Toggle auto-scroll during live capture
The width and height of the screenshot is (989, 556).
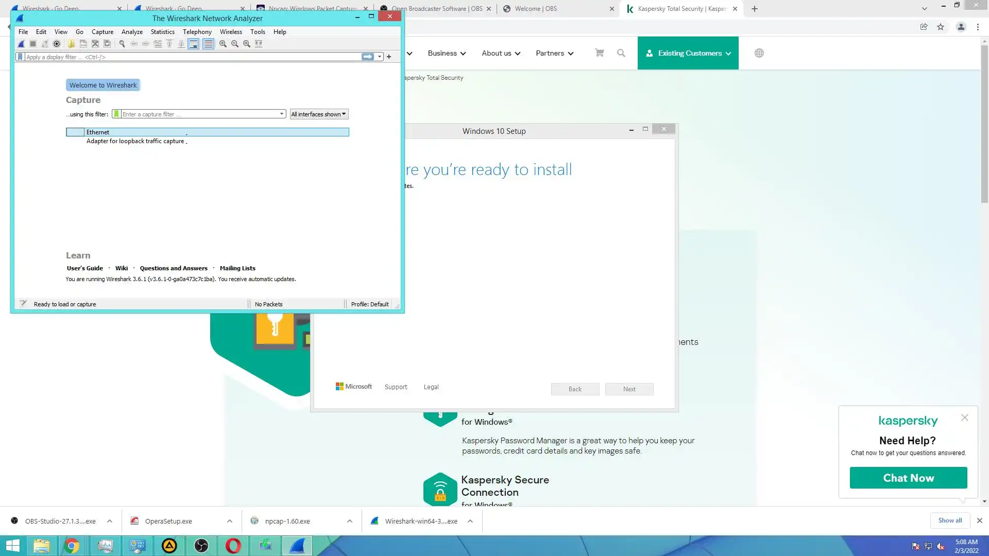[x=194, y=44]
